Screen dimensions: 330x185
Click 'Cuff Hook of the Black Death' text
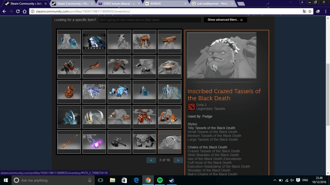tap(210, 163)
